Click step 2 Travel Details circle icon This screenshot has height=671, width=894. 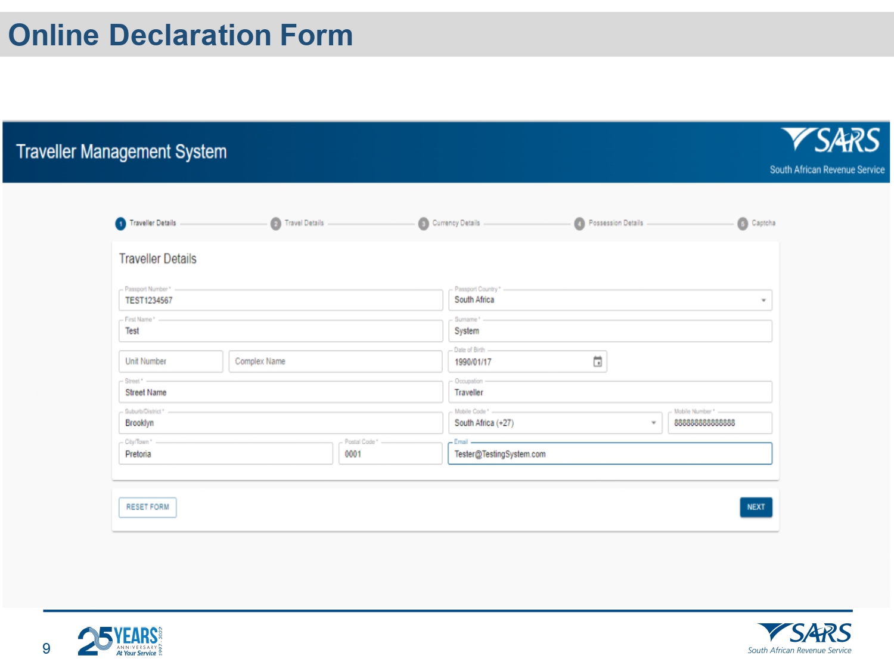coord(275,224)
